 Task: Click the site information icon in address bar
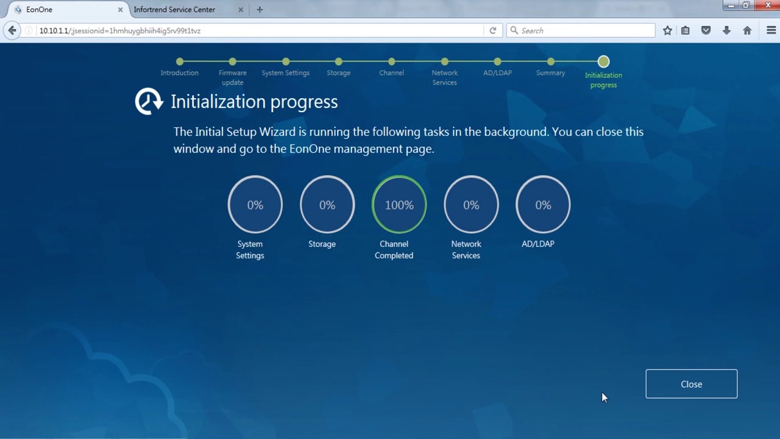point(29,30)
